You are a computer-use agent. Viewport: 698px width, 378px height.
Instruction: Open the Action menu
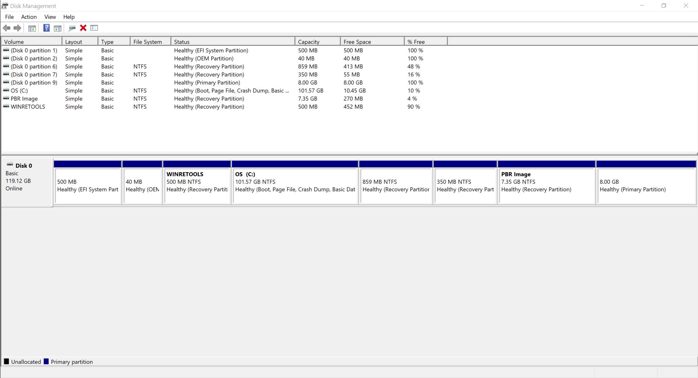click(x=29, y=17)
